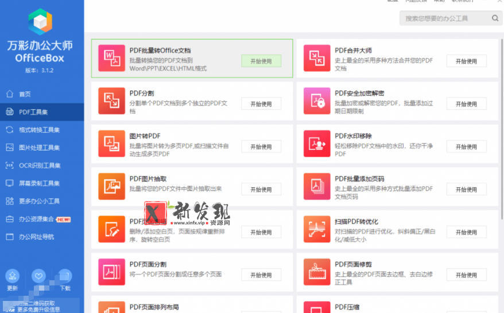Click PDF页面分割 tool icon
The image size is (504, 313).
(x=111, y=272)
